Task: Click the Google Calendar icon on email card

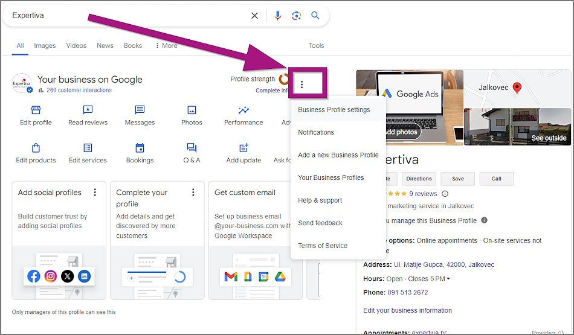Action: coord(263,277)
